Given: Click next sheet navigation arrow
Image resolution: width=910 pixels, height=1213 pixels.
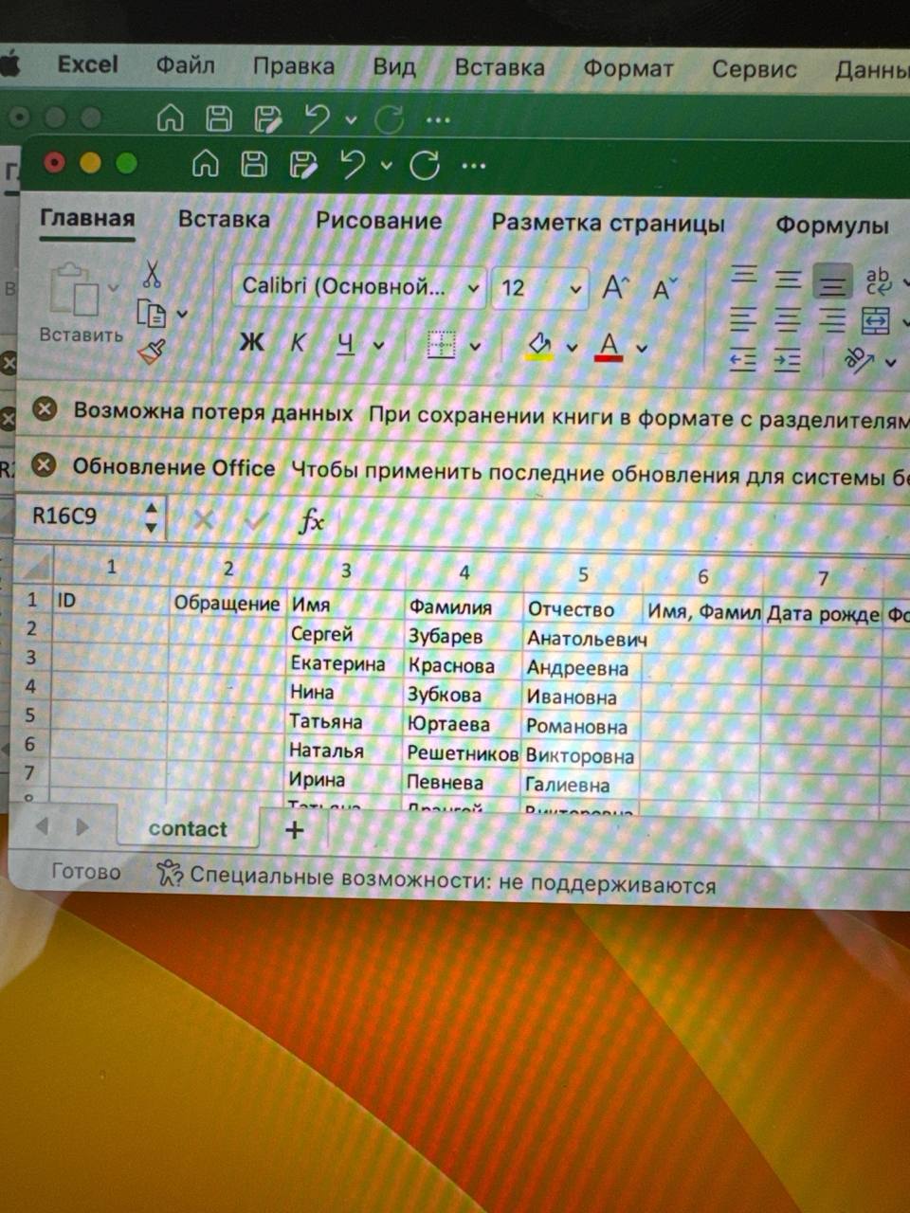Looking at the screenshot, I should [82, 826].
